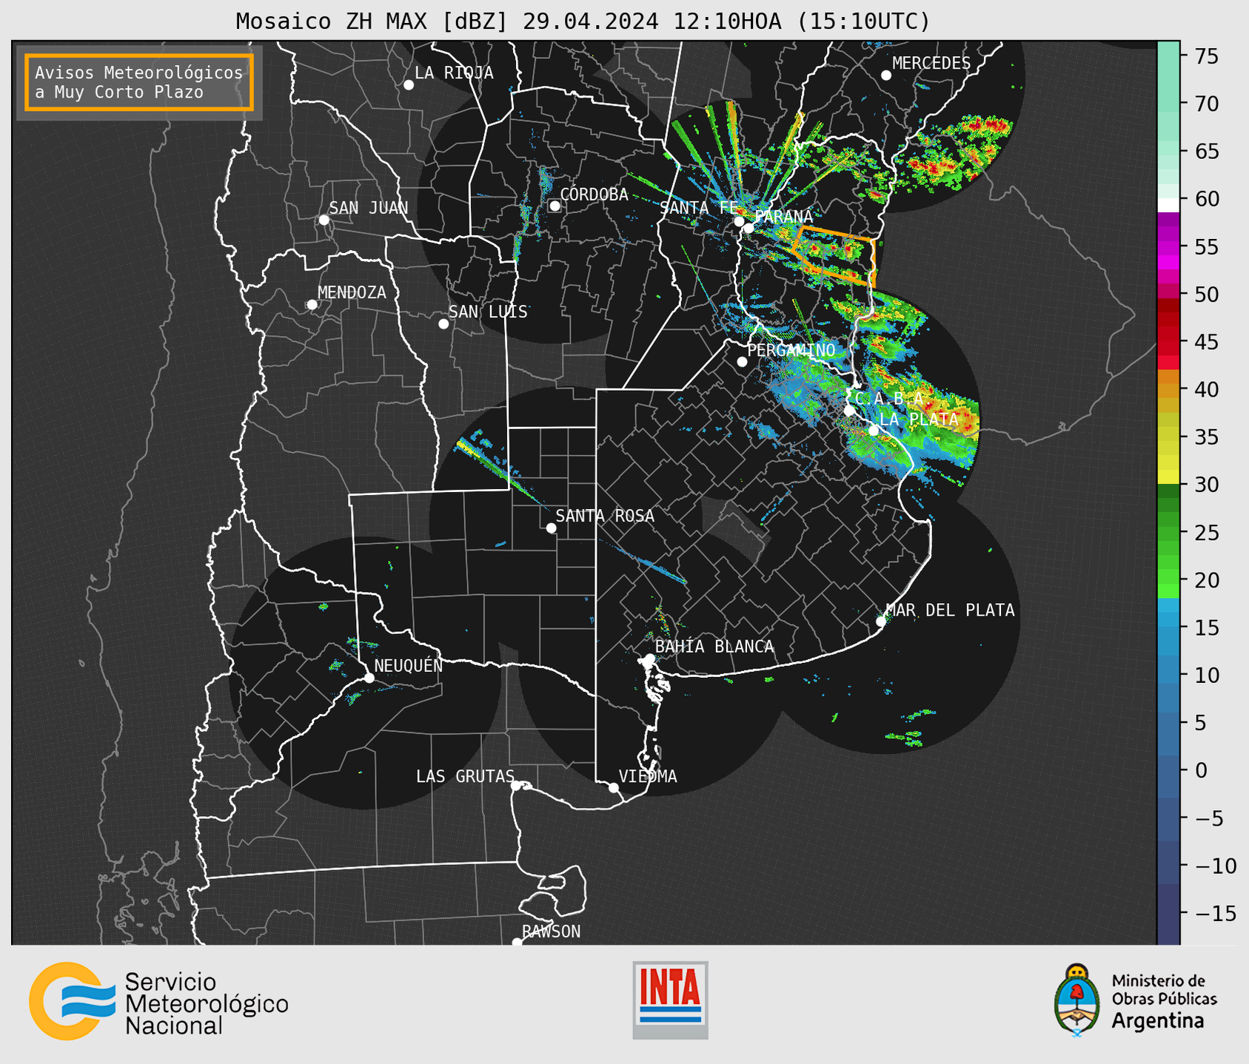Click the PARANA label
Image resolution: width=1249 pixels, height=1064 pixels.
(x=783, y=216)
